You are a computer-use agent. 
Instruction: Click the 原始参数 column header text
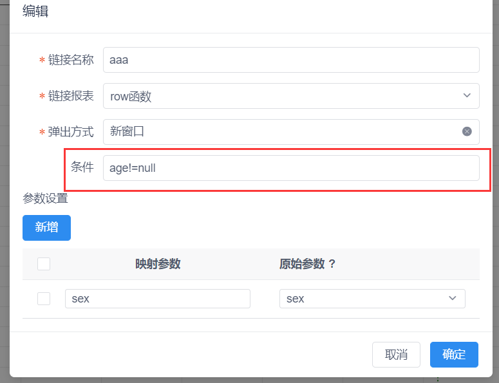[x=302, y=264]
